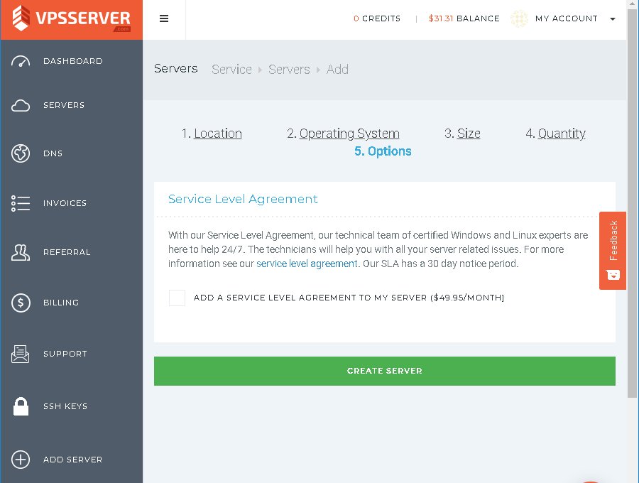Select the 5. Options step
Image resolution: width=639 pixels, height=483 pixels.
(x=383, y=151)
